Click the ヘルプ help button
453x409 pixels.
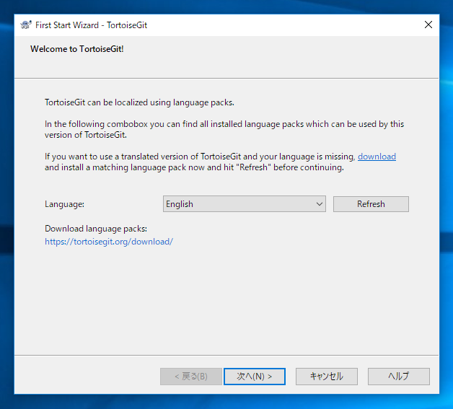pyautogui.click(x=398, y=376)
